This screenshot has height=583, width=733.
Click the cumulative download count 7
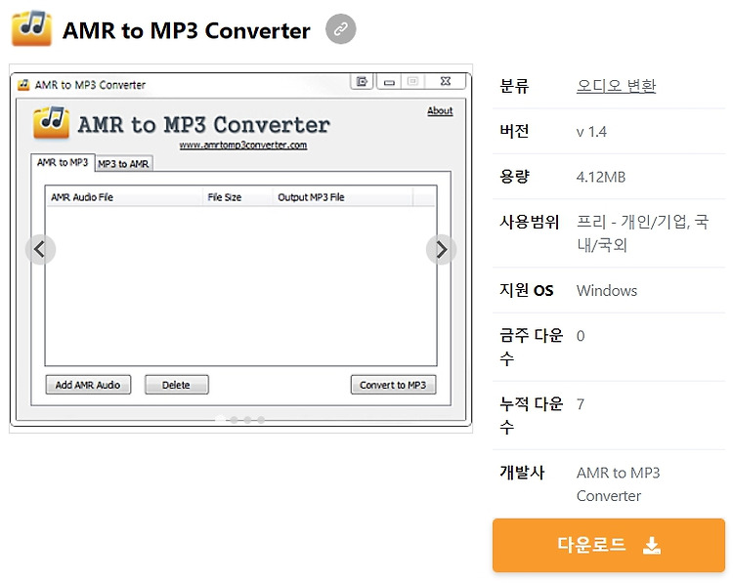click(581, 404)
